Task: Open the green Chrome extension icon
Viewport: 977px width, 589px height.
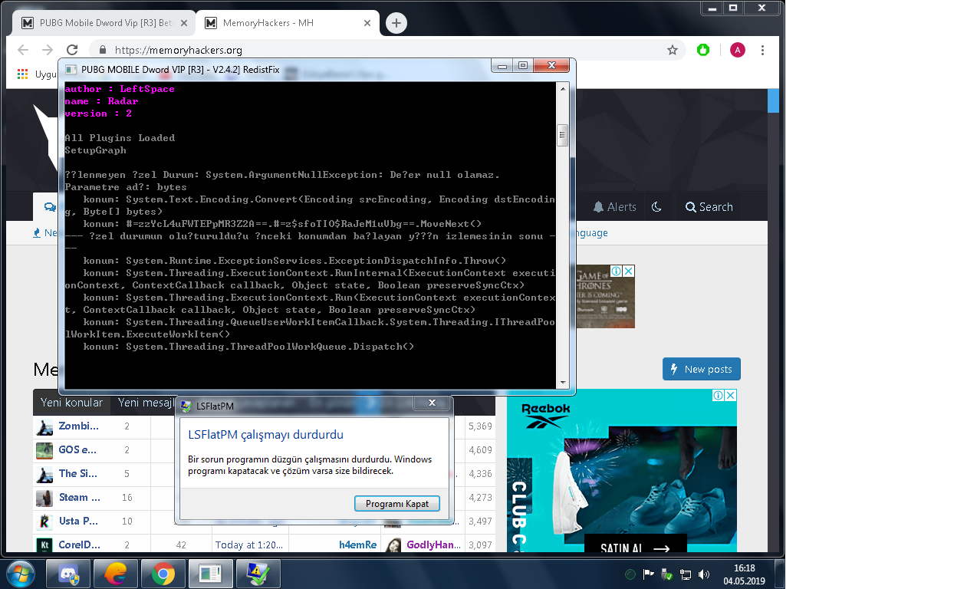Action: pos(703,50)
